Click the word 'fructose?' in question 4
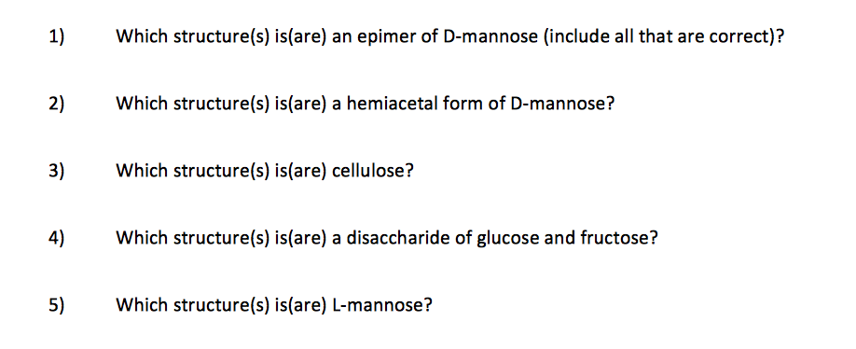This screenshot has height=349, width=856. pos(620,238)
